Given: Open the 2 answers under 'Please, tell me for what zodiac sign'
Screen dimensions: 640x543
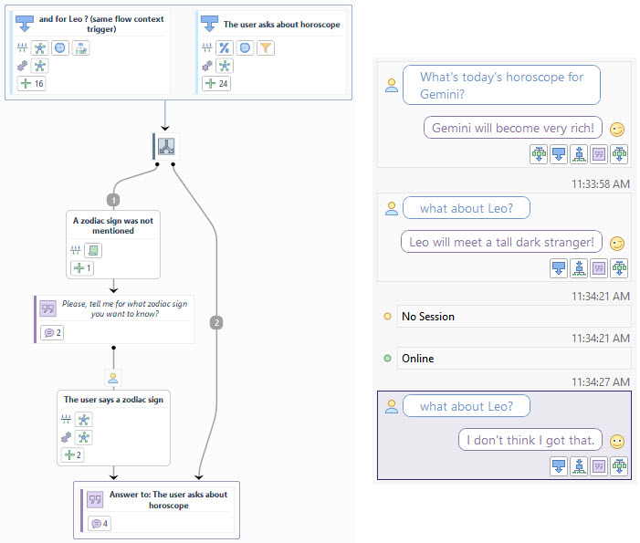Looking at the screenshot, I should pos(51,332).
